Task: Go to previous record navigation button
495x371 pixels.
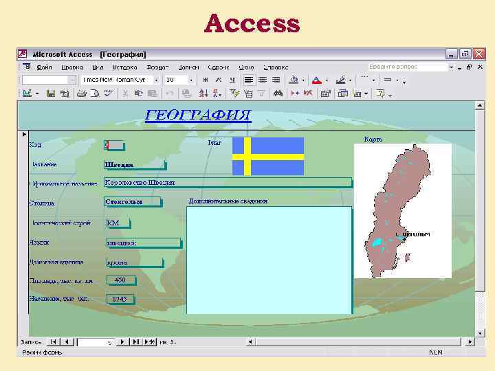Action: point(67,341)
